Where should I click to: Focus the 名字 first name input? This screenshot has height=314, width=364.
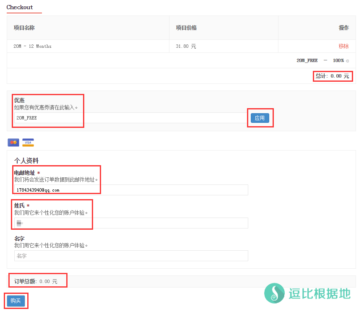pyautogui.click(x=131, y=256)
